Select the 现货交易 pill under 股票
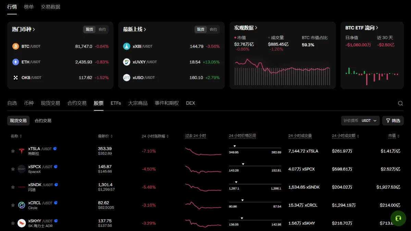 [x=18, y=120]
